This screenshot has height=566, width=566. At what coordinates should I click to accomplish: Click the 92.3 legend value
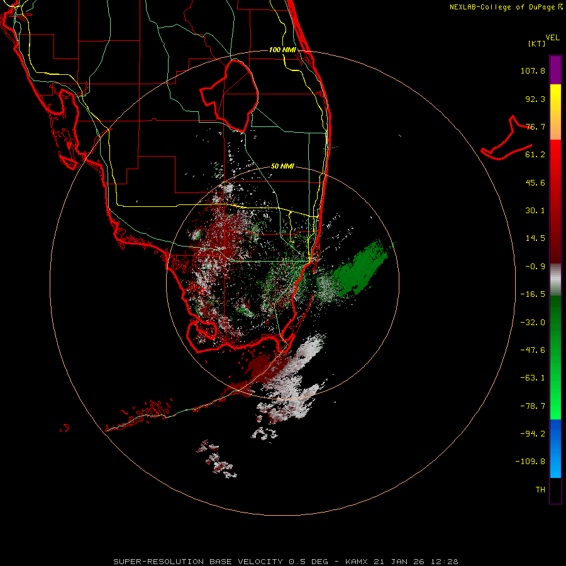(535, 99)
